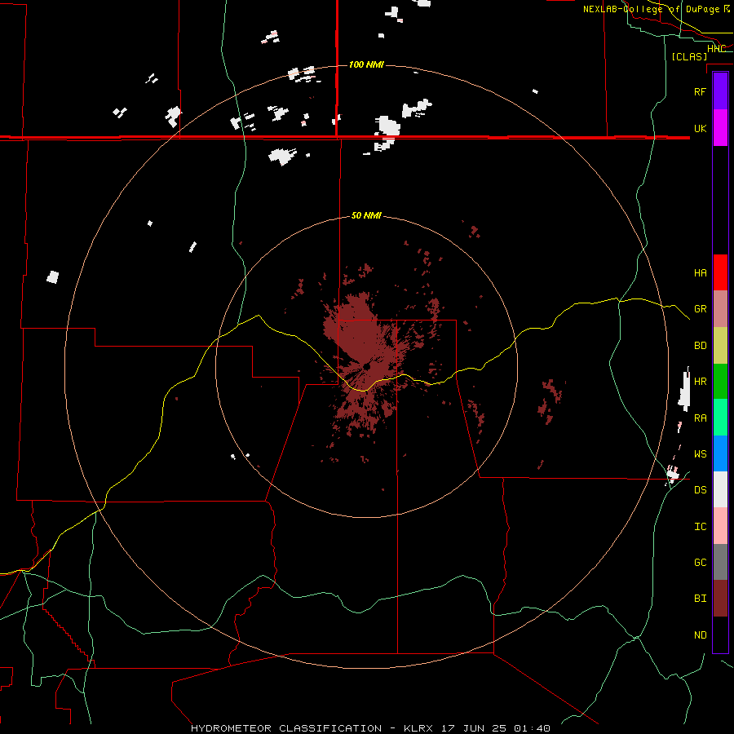Click the DS white legend swatch
This screenshot has height=734, width=734.
(720, 489)
